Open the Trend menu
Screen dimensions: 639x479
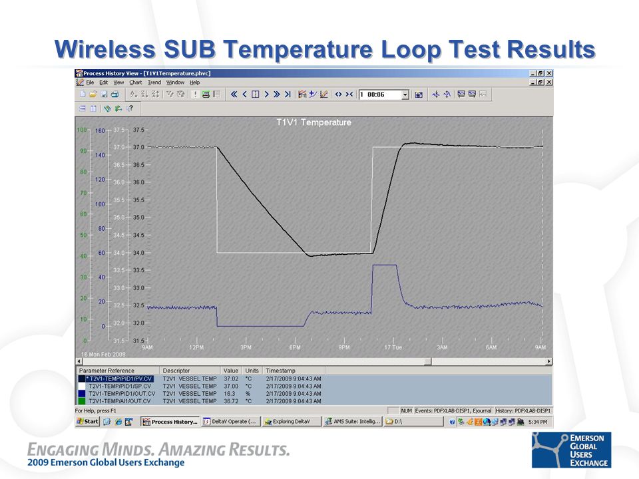tap(154, 82)
